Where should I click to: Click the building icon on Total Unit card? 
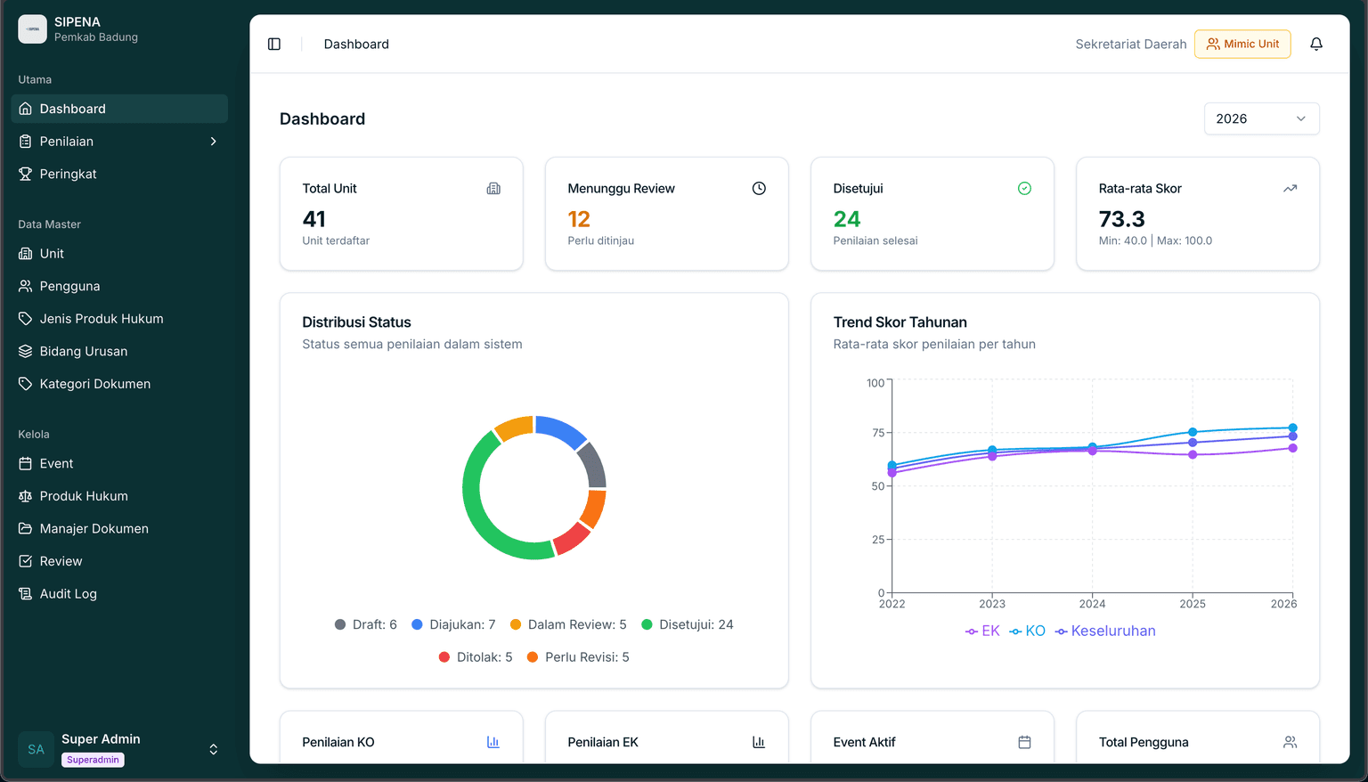493,188
